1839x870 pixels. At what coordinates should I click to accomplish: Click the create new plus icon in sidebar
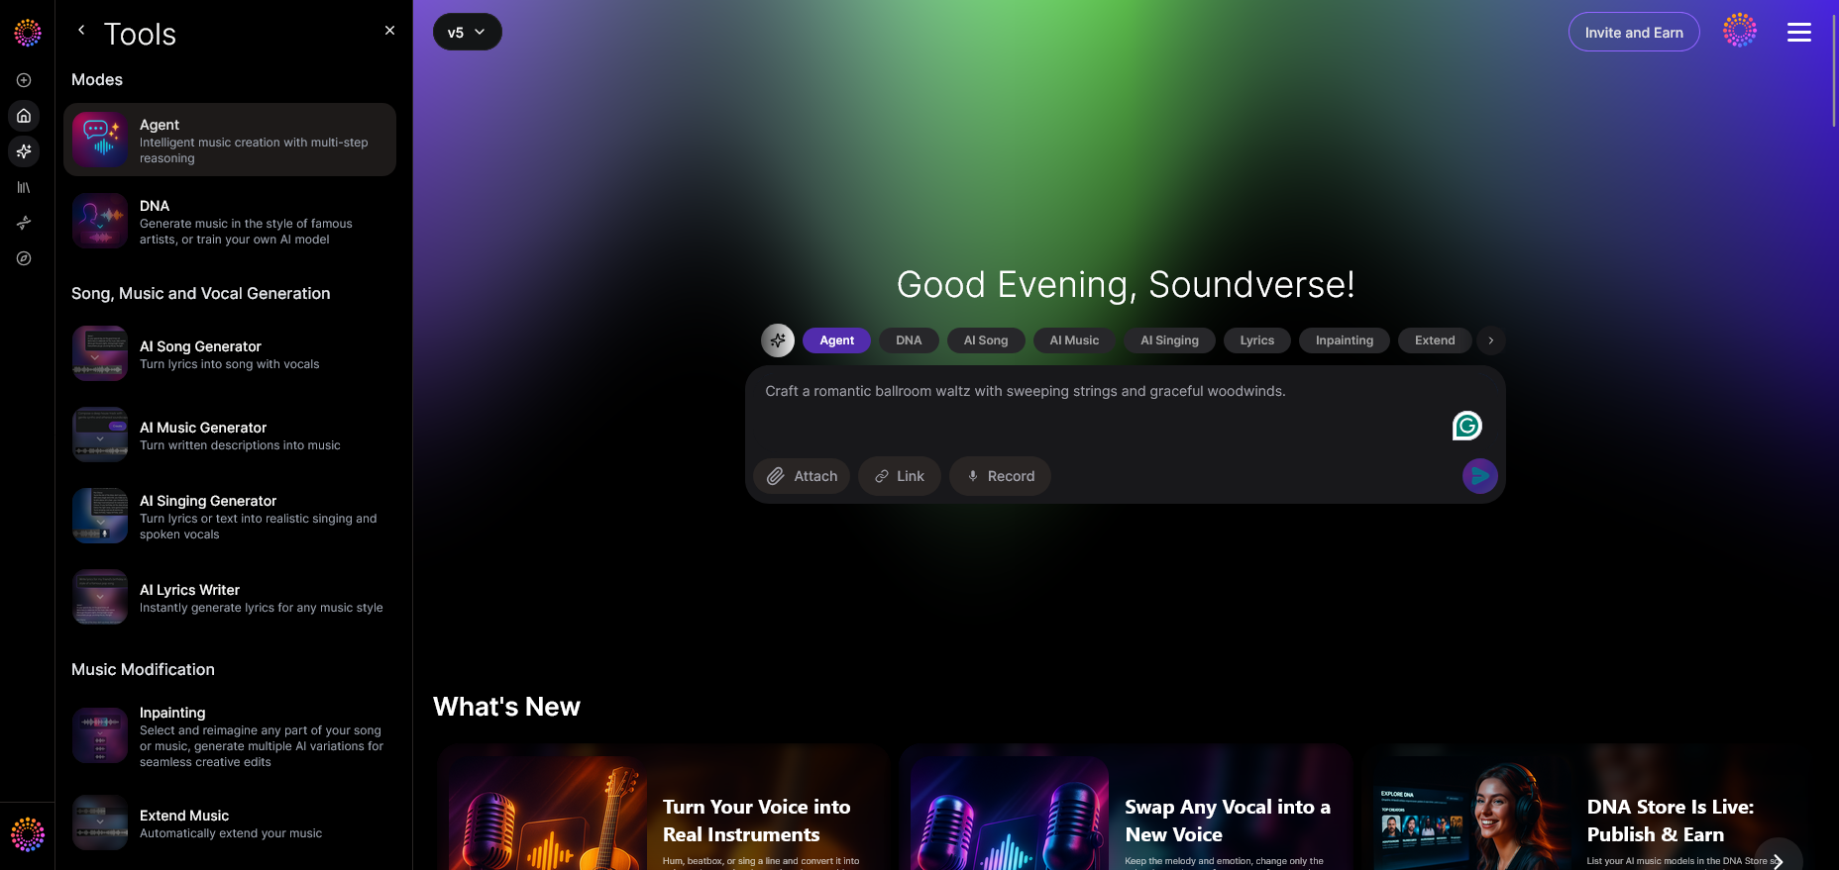pyautogui.click(x=24, y=80)
